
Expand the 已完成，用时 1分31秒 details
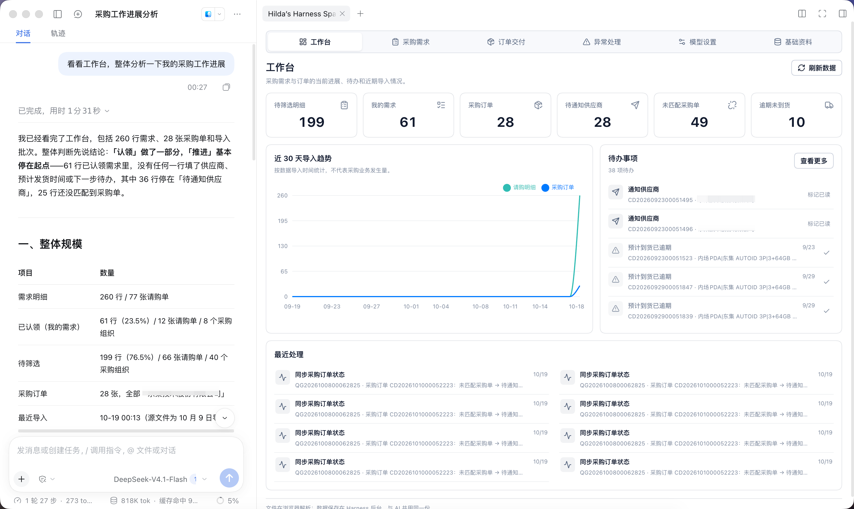(x=64, y=111)
